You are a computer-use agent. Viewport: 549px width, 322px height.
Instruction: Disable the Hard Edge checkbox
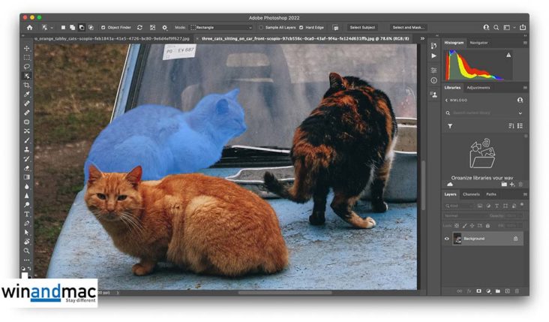point(301,28)
